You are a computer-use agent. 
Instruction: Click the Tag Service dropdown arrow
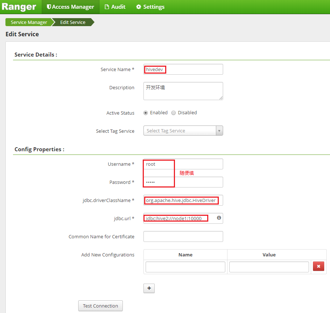point(219,131)
